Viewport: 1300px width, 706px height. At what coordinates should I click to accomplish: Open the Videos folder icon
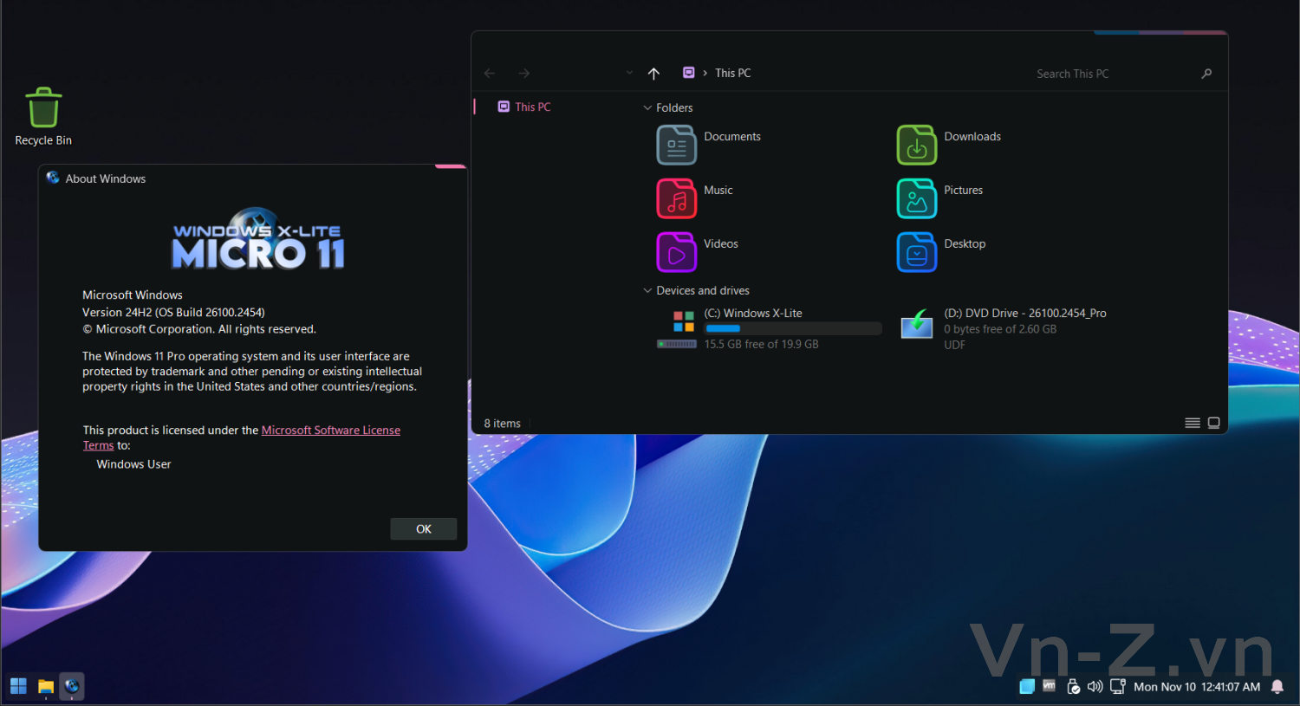(x=676, y=253)
